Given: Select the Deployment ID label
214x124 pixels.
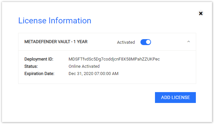Looking at the screenshot, I should [39, 59].
